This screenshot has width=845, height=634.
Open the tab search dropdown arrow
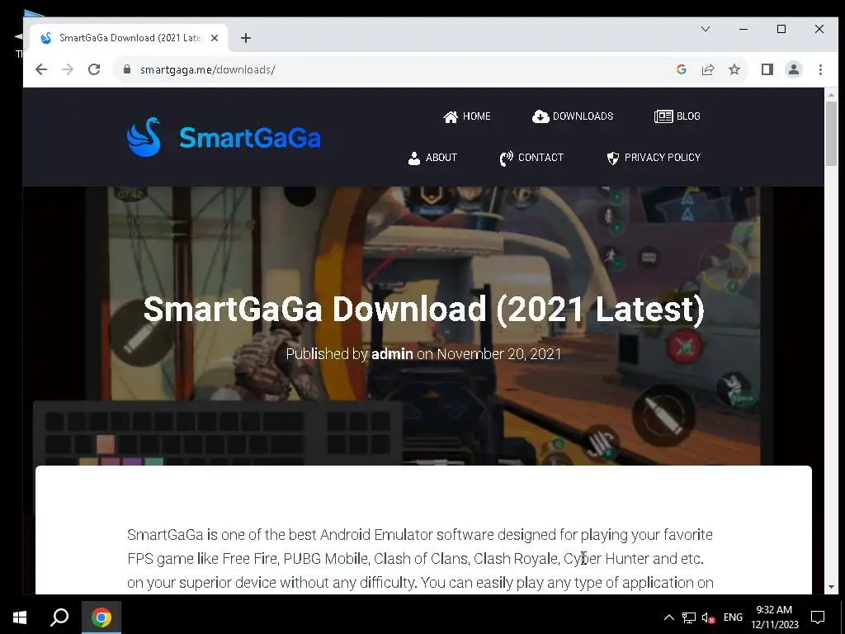point(706,29)
